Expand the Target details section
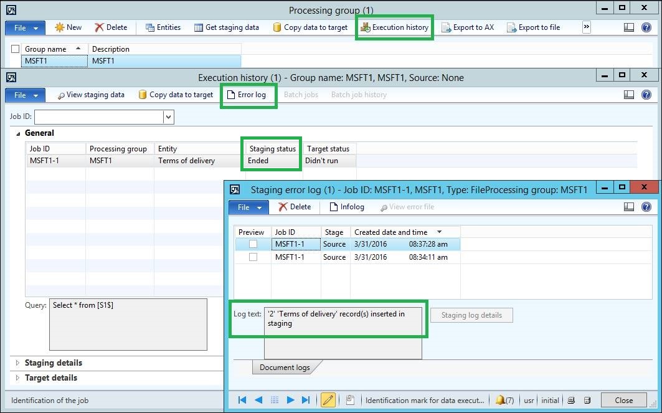Screen dimensions: 662x413 (51, 377)
